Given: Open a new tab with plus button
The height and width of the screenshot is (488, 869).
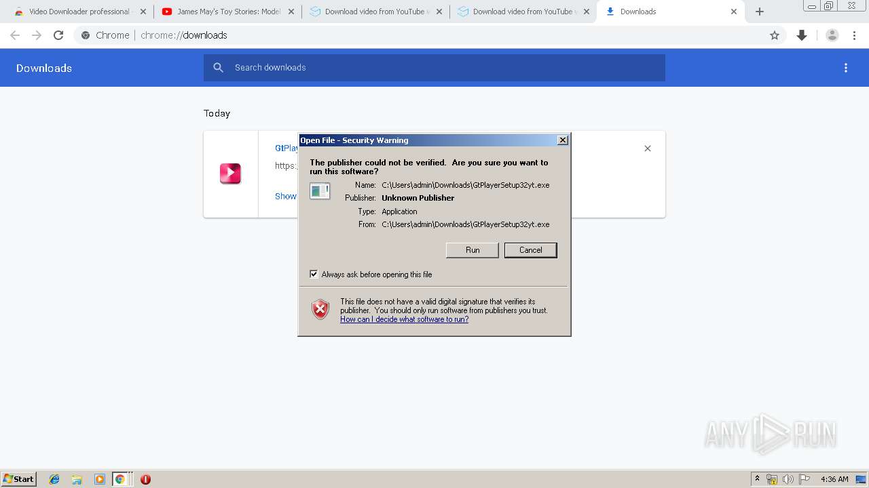Looking at the screenshot, I should (760, 12).
